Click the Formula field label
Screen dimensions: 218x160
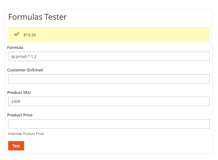pos(15,48)
